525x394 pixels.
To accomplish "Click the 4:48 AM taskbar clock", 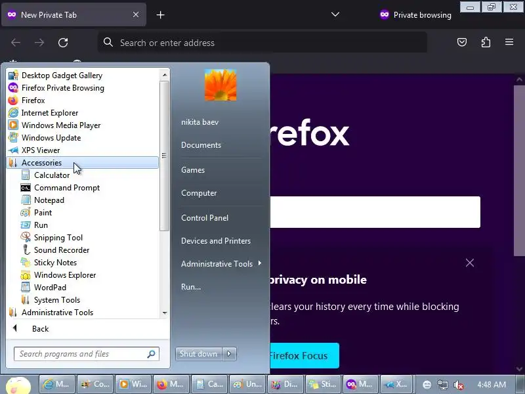I will (x=492, y=385).
